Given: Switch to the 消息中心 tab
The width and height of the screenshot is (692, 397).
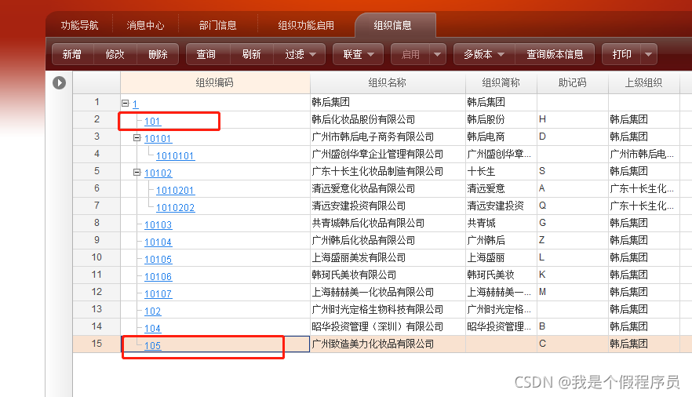Looking at the screenshot, I should coord(145,25).
